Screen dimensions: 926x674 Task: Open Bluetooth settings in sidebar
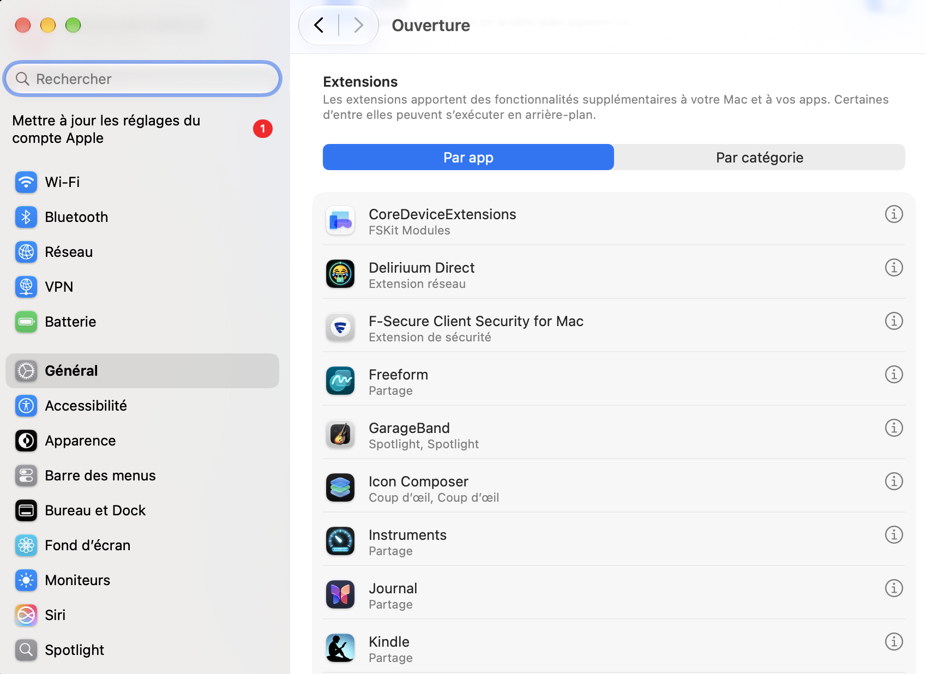click(x=142, y=217)
